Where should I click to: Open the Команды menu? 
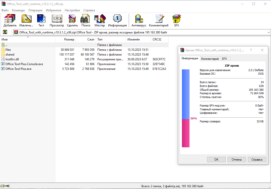(18, 10)
